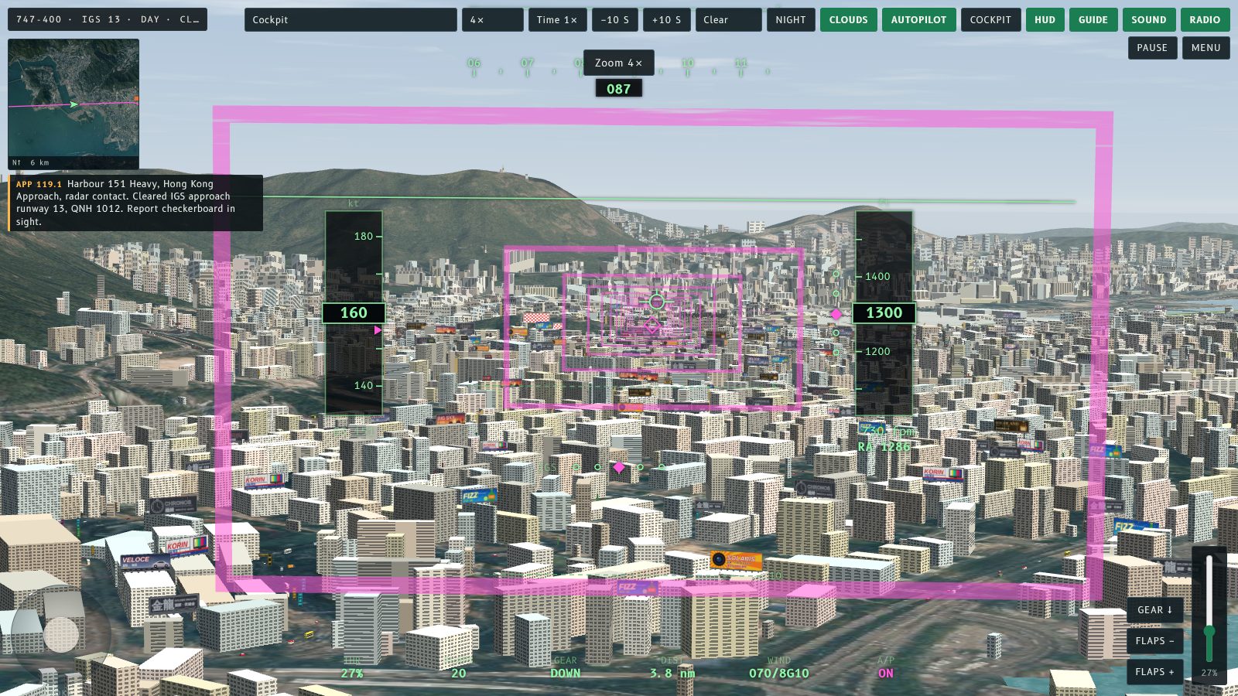Open the Cockpit view dropdown
The image size is (1238, 696).
click(x=351, y=19)
